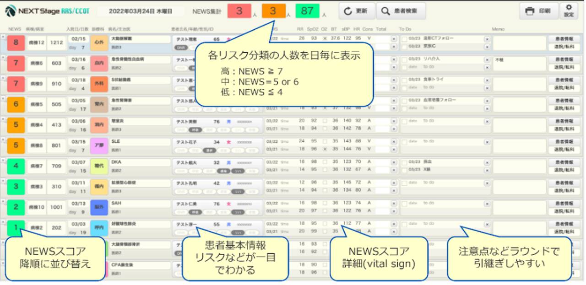The height and width of the screenshot is (285, 586).
Task: Click 退院/転科 in the 病棟10 row
Action: click(564, 211)
